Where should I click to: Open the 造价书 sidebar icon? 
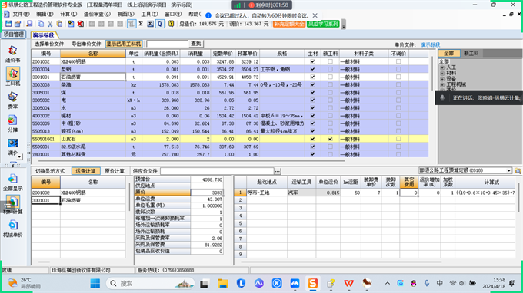click(x=12, y=54)
